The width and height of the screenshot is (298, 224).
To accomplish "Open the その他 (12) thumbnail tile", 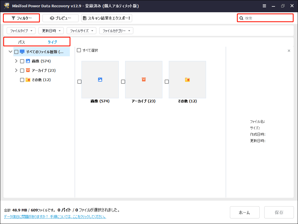I will [187, 80].
